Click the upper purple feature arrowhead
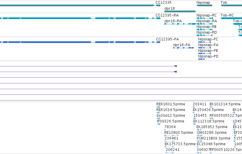 tap(175, 66)
